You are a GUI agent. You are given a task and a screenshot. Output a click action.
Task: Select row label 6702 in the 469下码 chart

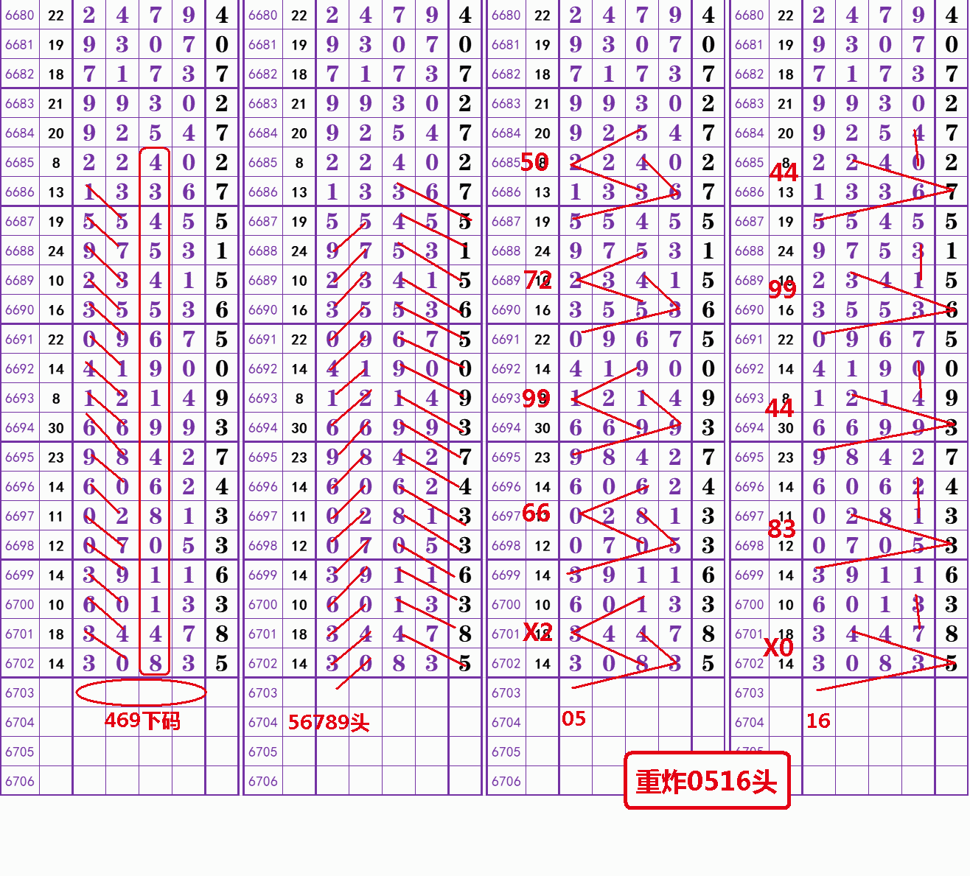click(x=20, y=663)
